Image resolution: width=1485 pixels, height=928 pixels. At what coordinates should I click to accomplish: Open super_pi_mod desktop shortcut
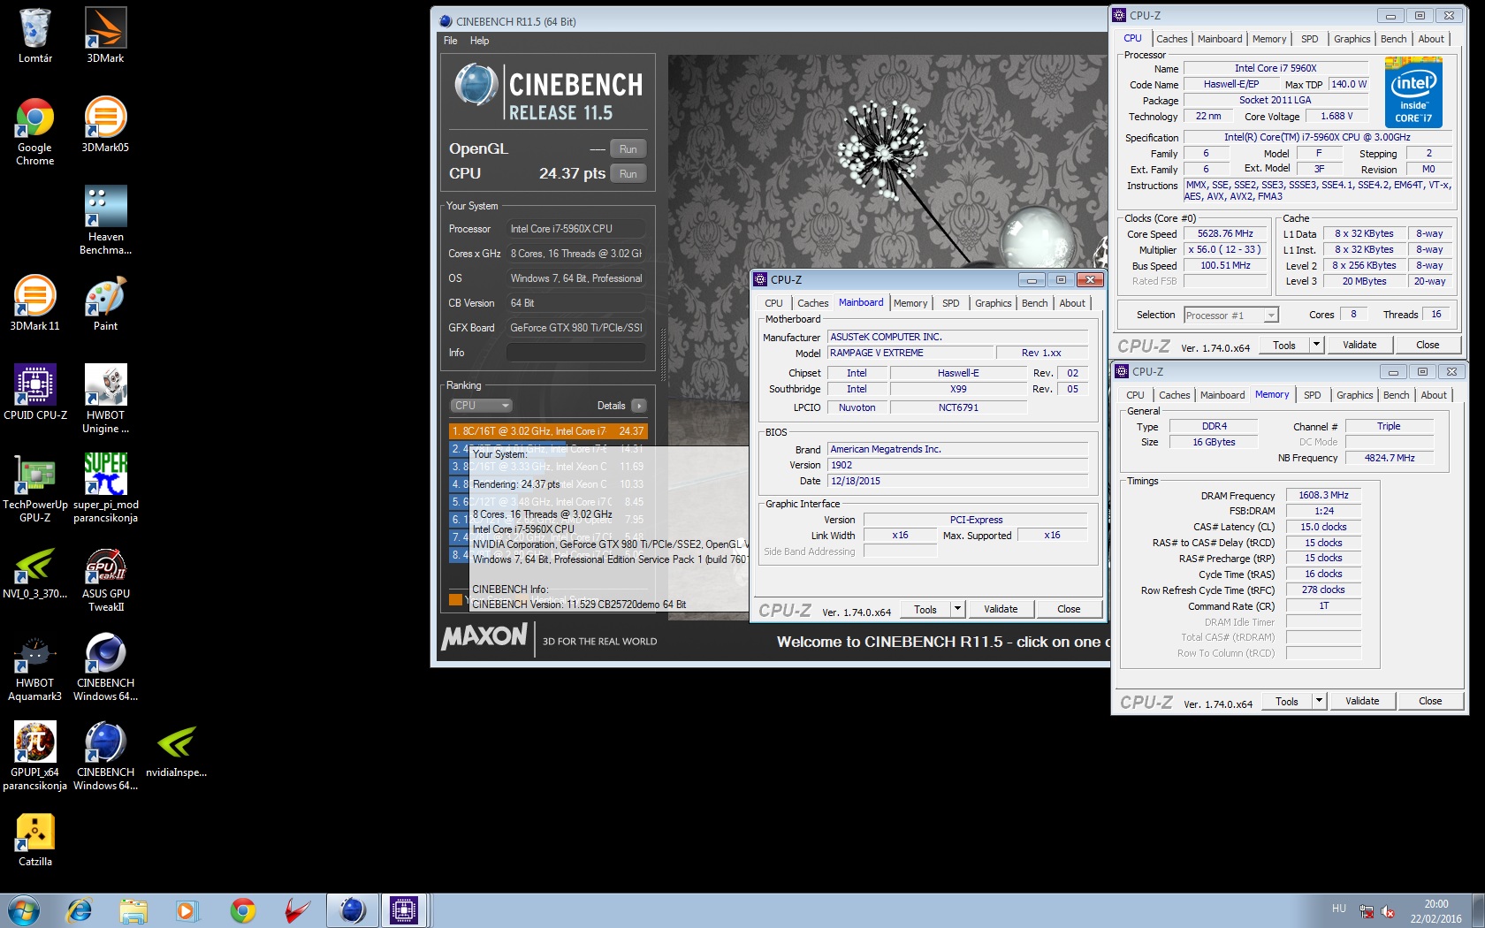click(x=105, y=488)
